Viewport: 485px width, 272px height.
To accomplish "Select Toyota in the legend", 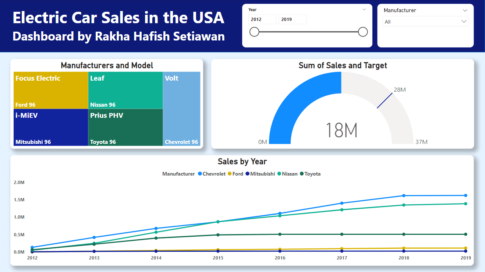I will point(312,173).
